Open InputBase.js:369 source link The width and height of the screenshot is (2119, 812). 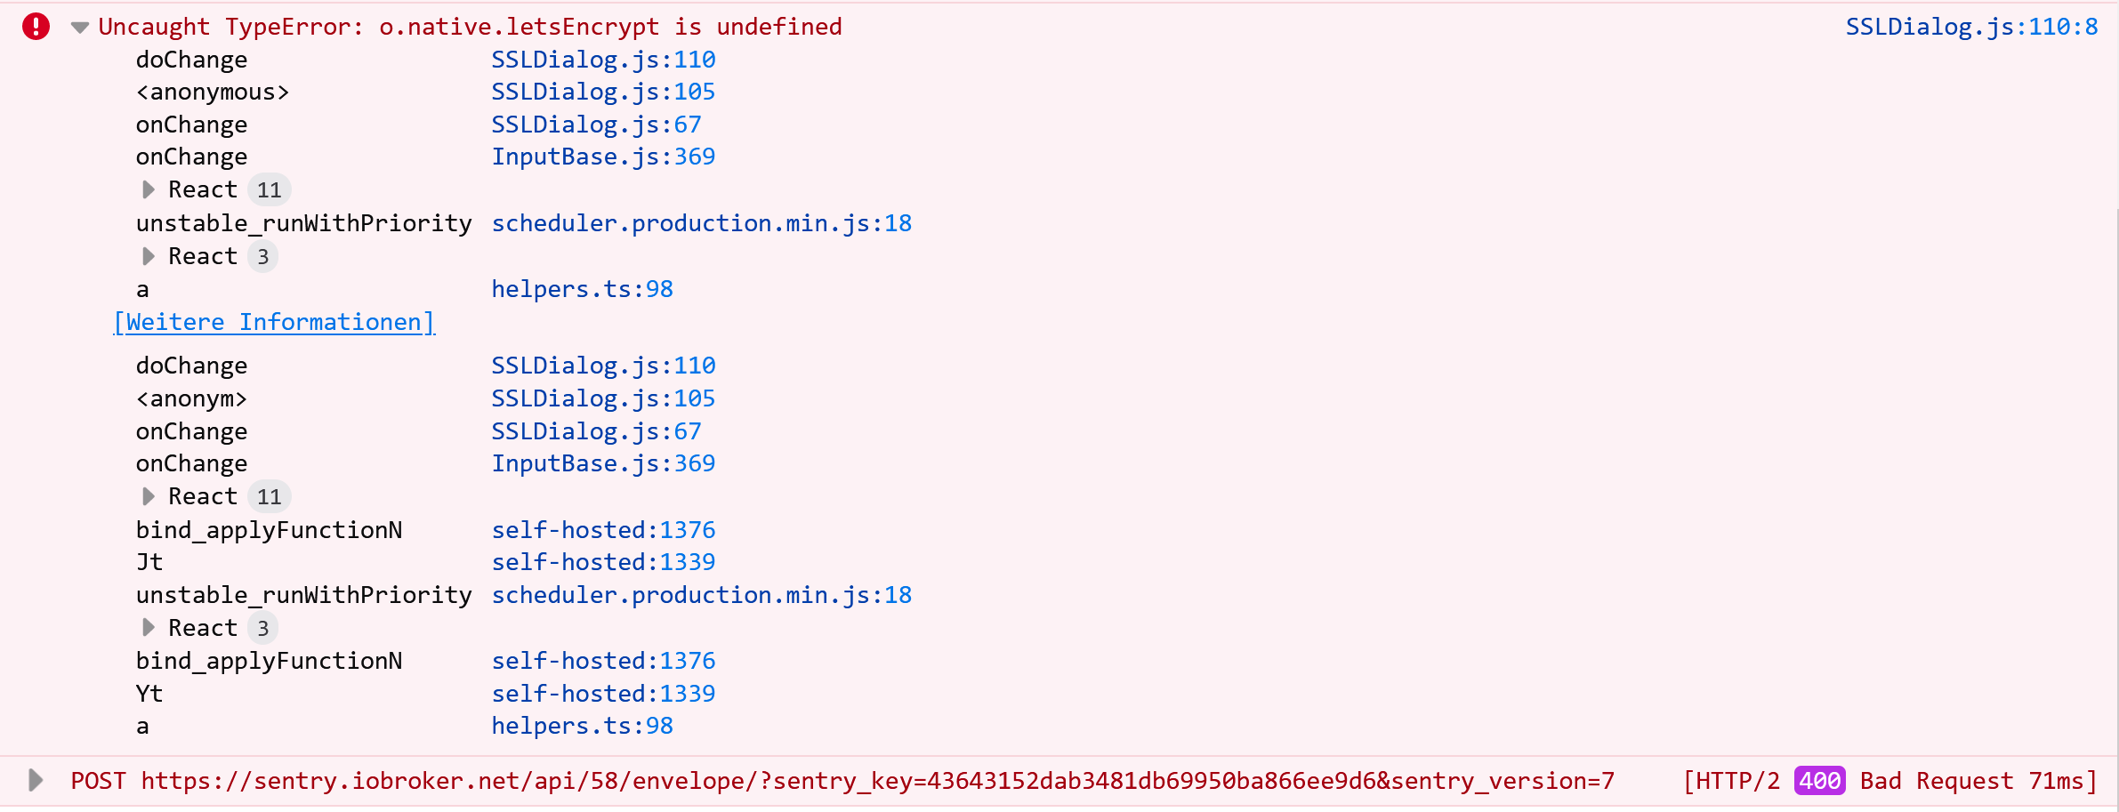604,157
